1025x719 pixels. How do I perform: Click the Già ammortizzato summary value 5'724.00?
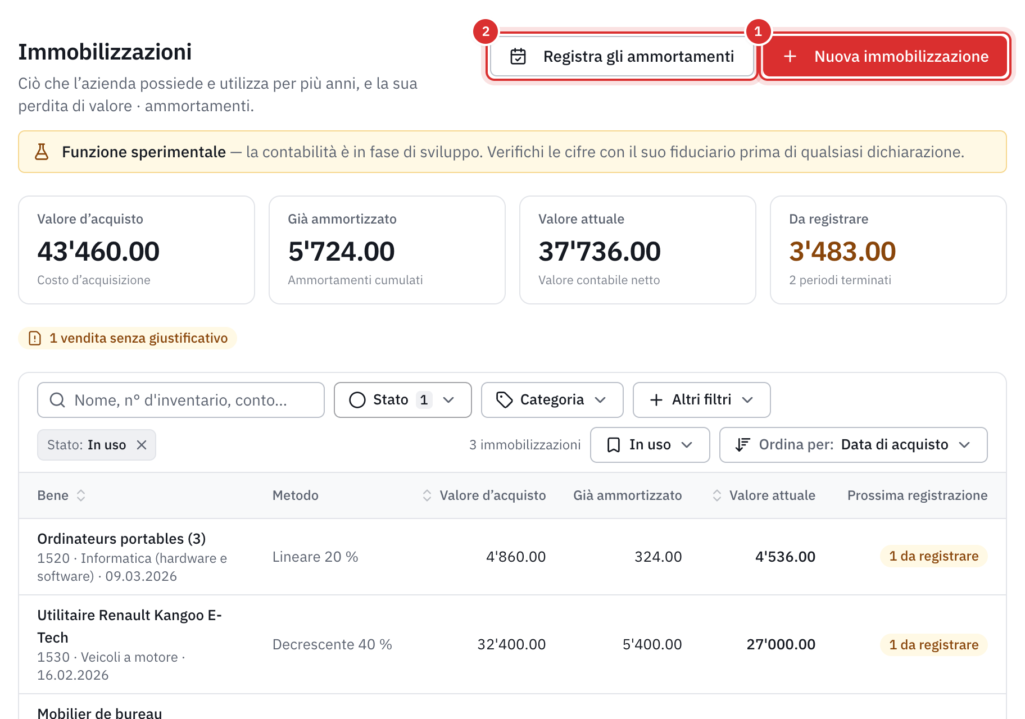341,251
